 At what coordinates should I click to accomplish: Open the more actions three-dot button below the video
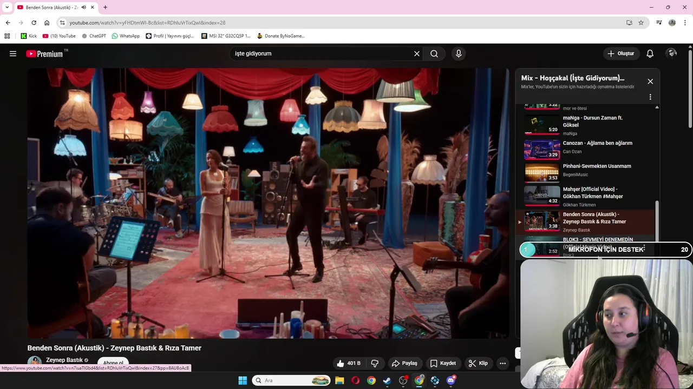point(502,363)
